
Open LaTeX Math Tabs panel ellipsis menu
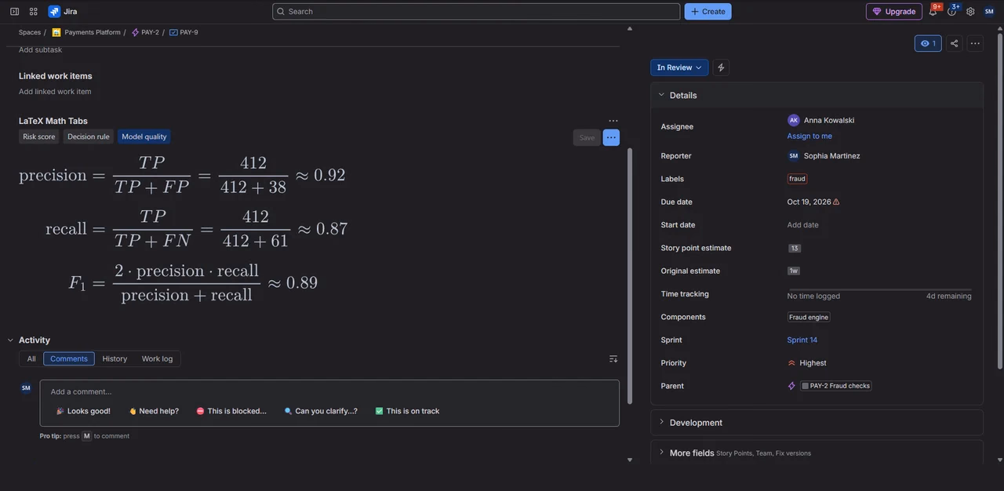[613, 121]
